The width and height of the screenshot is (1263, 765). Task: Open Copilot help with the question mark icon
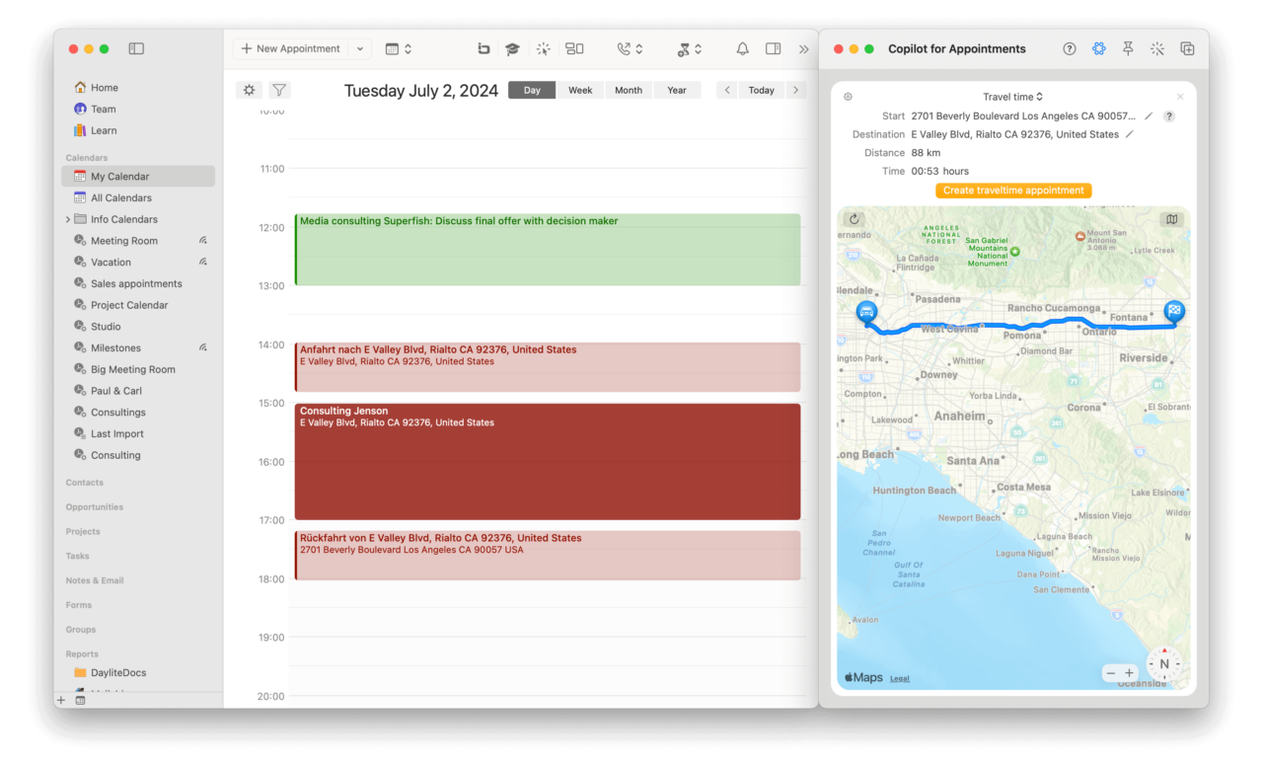[x=1070, y=47]
